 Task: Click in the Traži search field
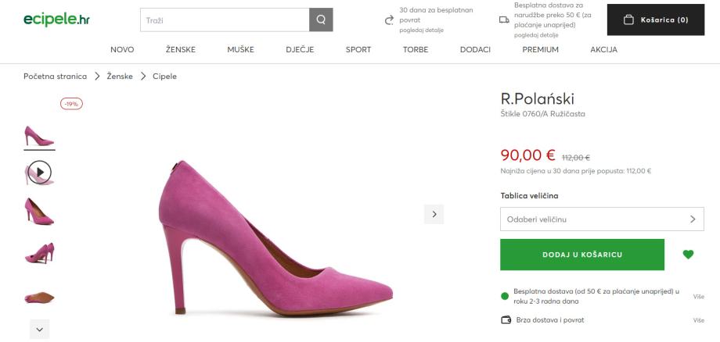click(x=225, y=20)
